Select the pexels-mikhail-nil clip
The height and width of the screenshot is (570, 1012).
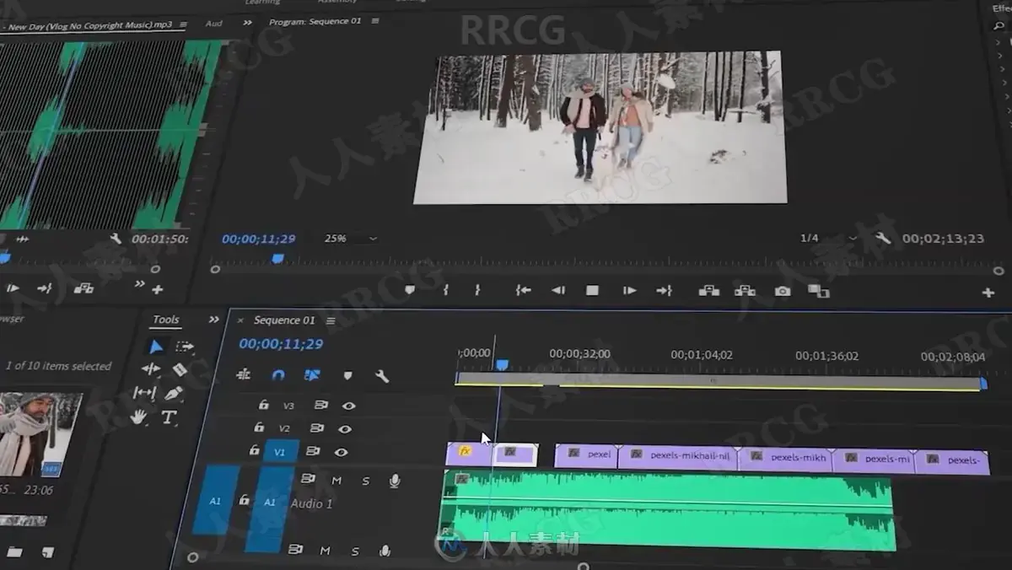[x=678, y=456]
